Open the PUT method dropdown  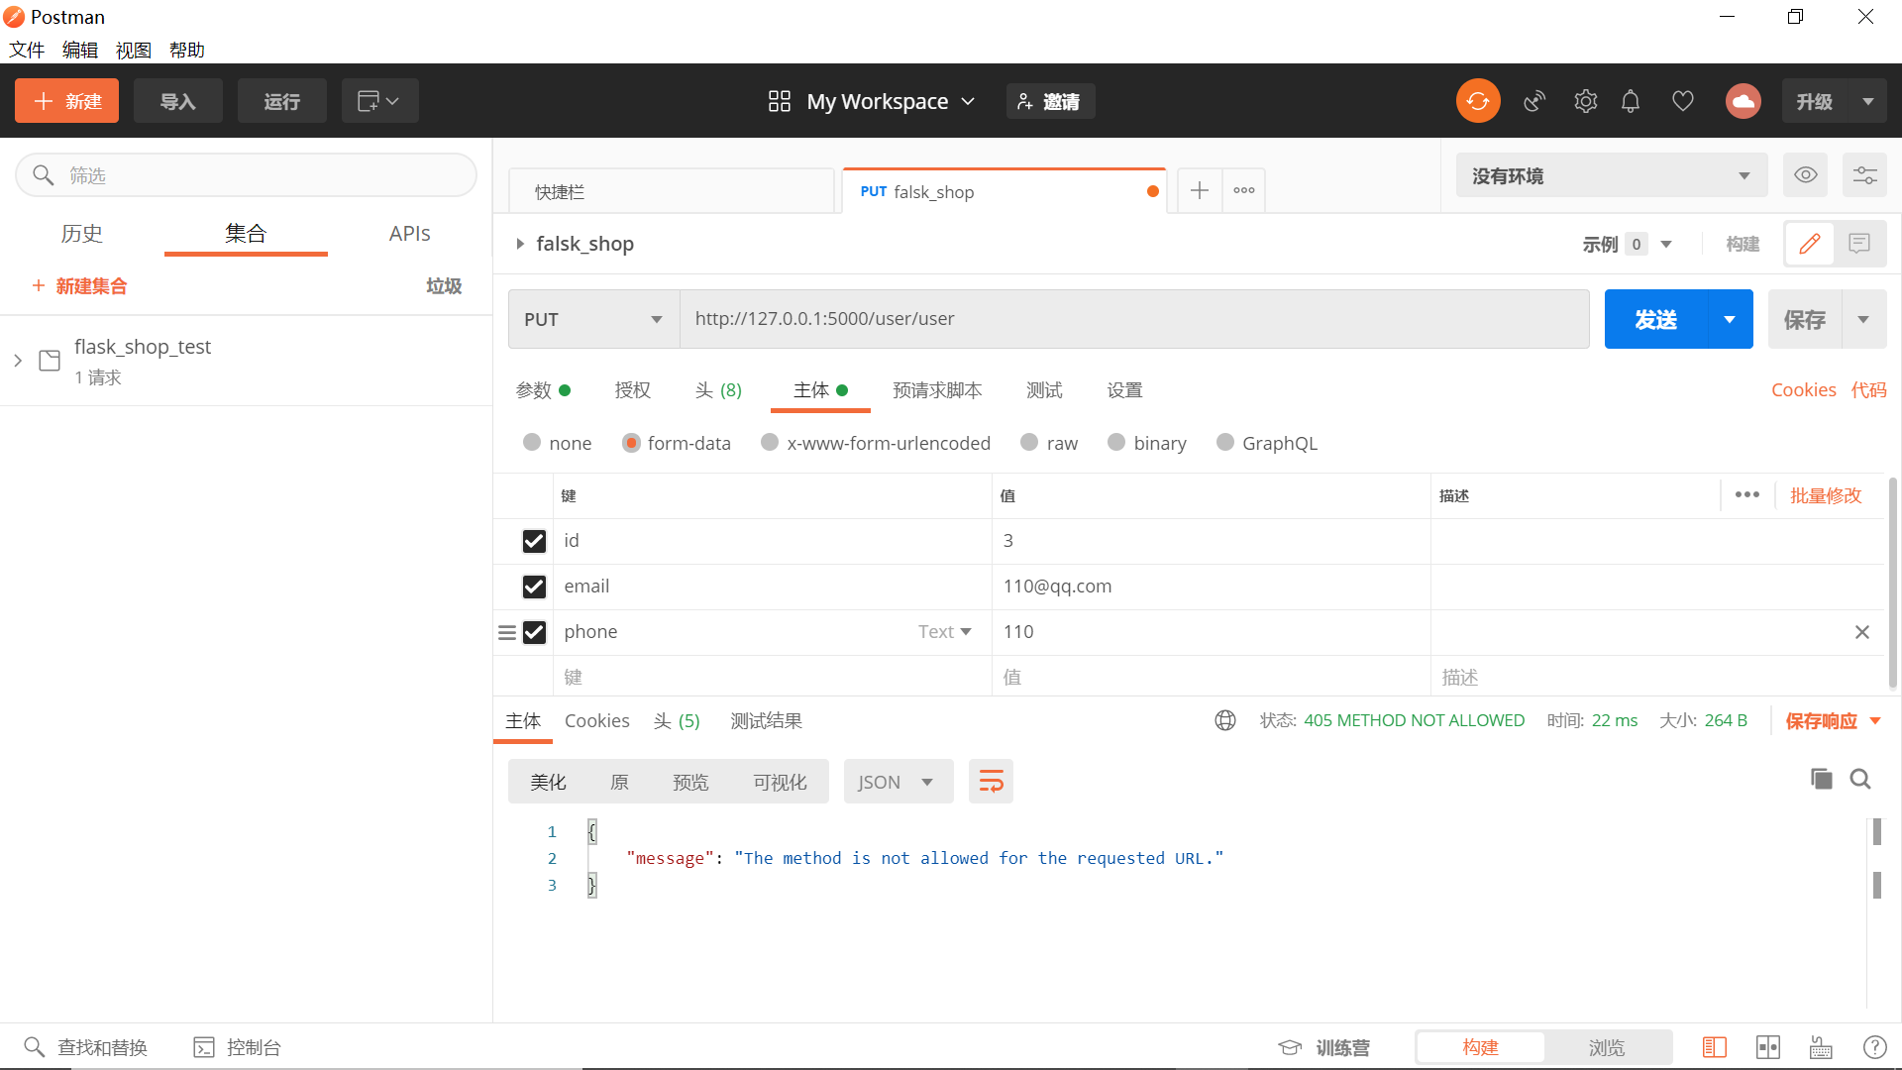pyautogui.click(x=593, y=319)
